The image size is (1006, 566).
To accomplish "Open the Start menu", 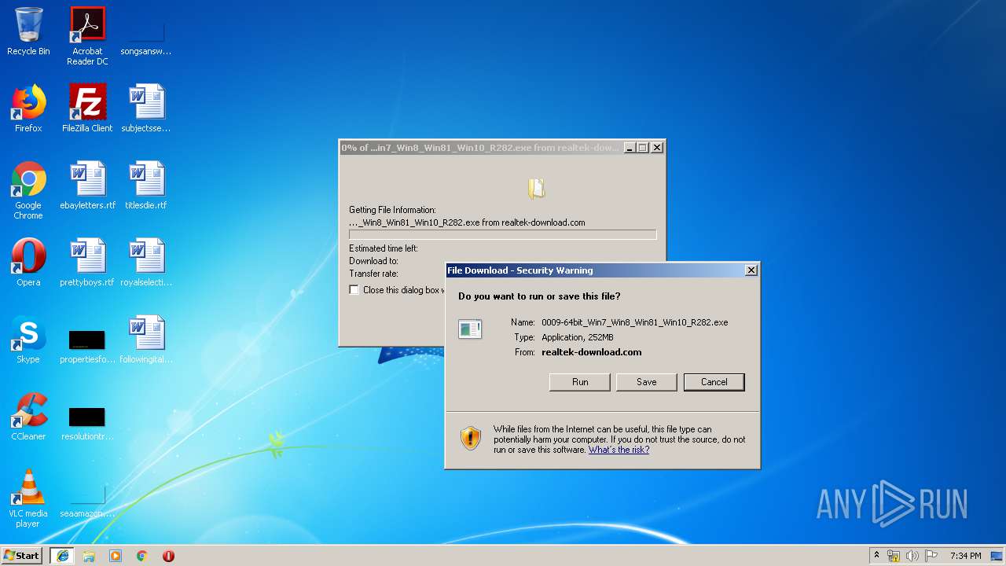I will tap(22, 556).
